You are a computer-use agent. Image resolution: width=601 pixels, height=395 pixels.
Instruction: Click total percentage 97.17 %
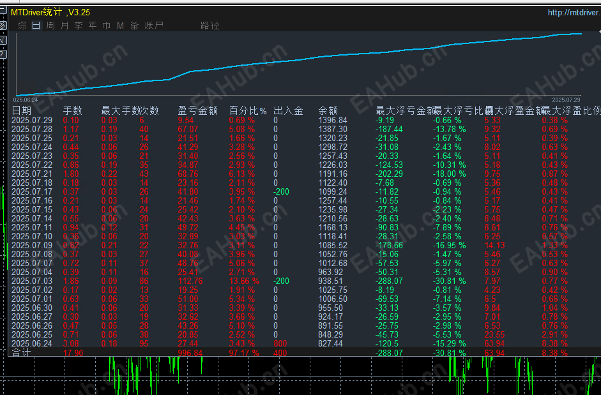(244, 353)
